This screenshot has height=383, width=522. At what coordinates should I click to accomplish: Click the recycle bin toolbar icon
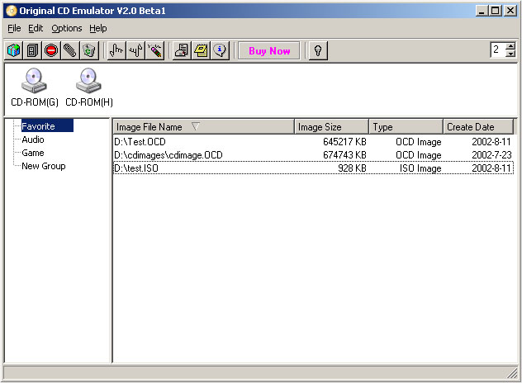point(89,51)
